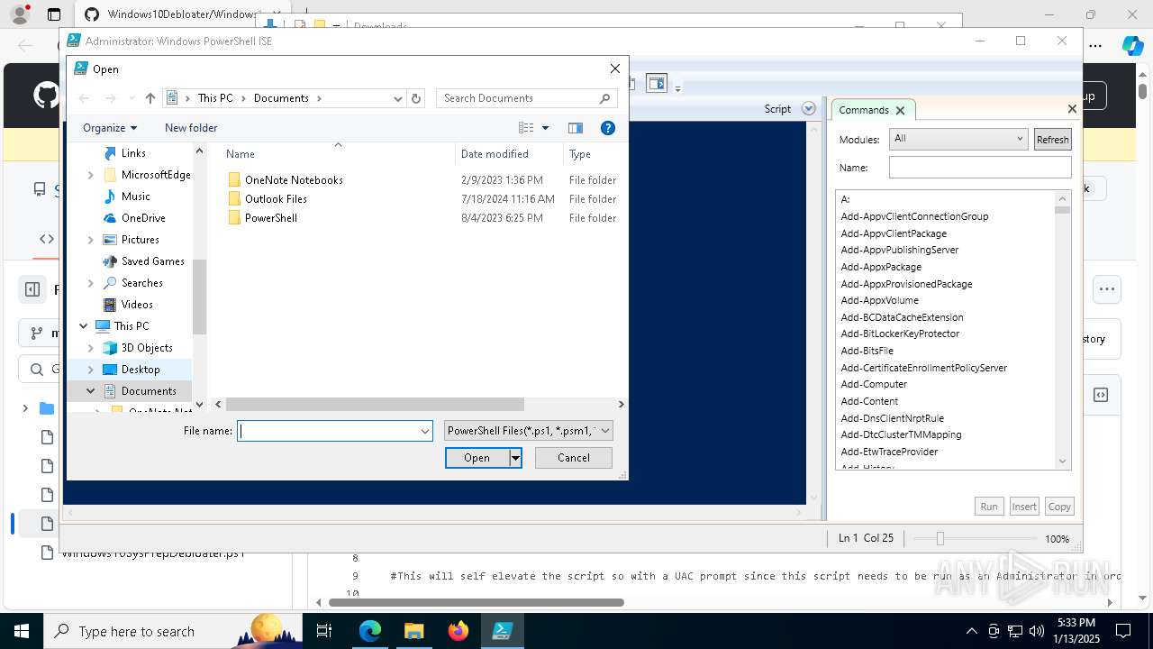The image size is (1153, 649).
Task: Click the Search Documents field
Action: pos(516,98)
